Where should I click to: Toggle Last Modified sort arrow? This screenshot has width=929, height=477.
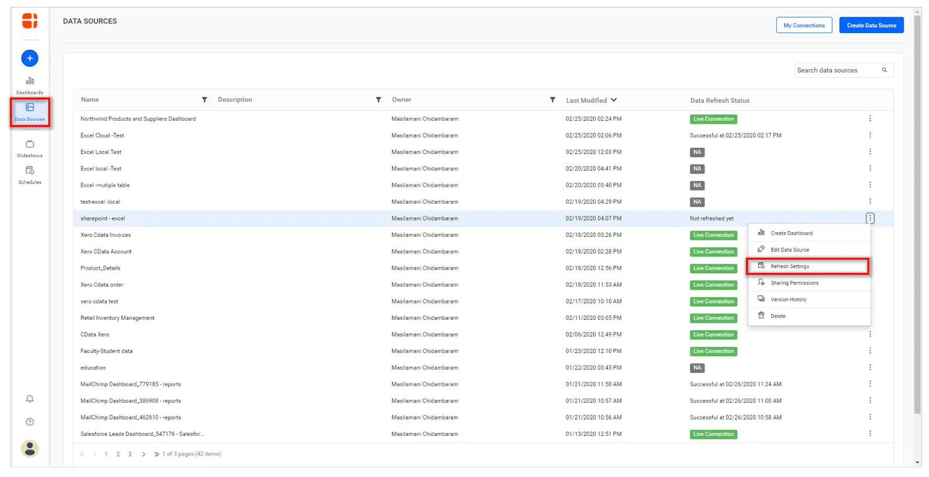614,100
